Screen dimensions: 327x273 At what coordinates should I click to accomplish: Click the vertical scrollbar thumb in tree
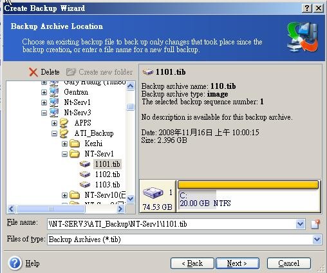pos(131,107)
